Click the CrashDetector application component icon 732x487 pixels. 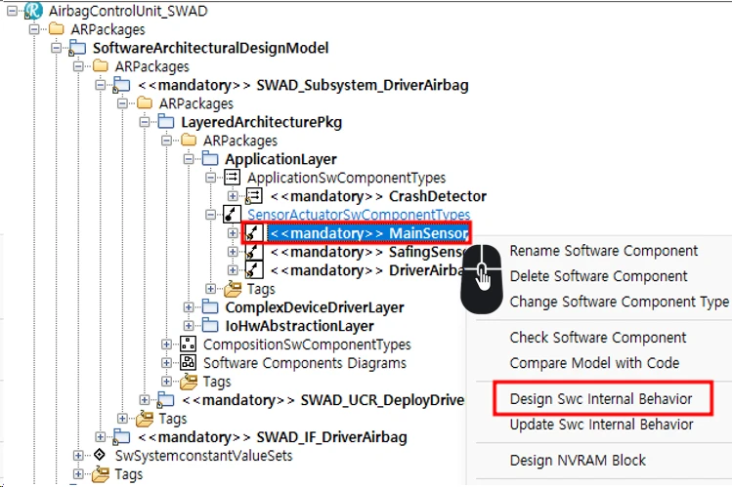tap(253, 196)
